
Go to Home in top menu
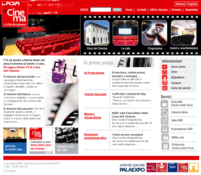[x=129, y=10]
